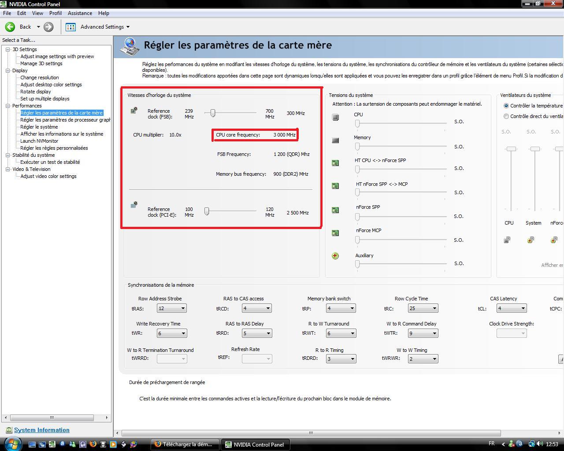This screenshot has width=564, height=451.
Task: Click Show Desktop quick launch icon
Action: (32, 444)
